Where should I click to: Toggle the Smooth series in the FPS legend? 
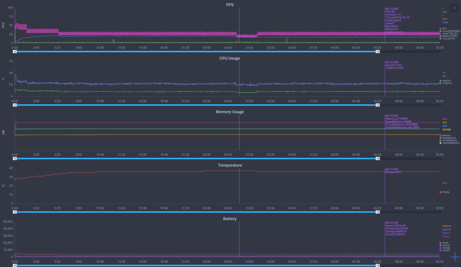[x=450, y=31]
